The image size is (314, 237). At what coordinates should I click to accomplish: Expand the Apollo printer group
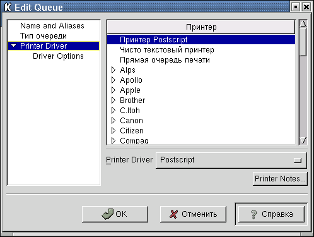click(113, 80)
